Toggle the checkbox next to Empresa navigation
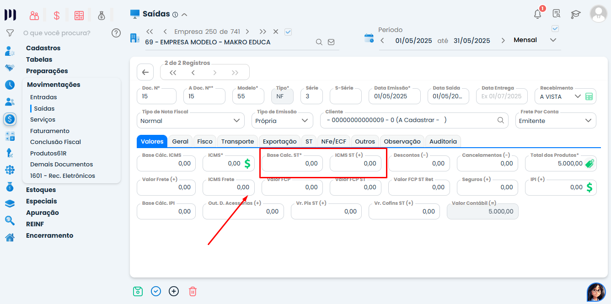 (x=288, y=32)
